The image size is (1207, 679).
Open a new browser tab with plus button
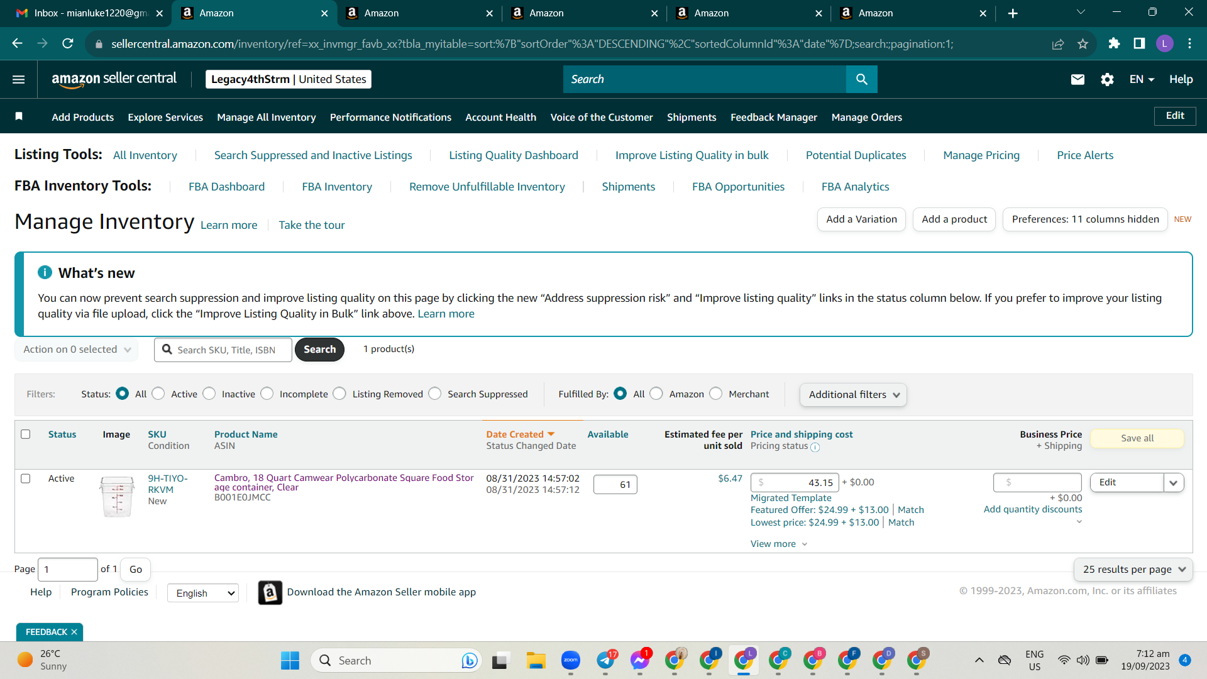click(x=1013, y=13)
